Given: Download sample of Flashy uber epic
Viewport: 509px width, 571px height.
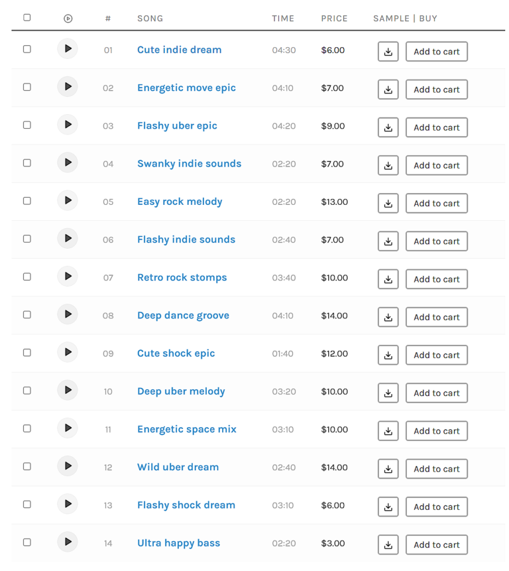Looking at the screenshot, I should 388,127.
